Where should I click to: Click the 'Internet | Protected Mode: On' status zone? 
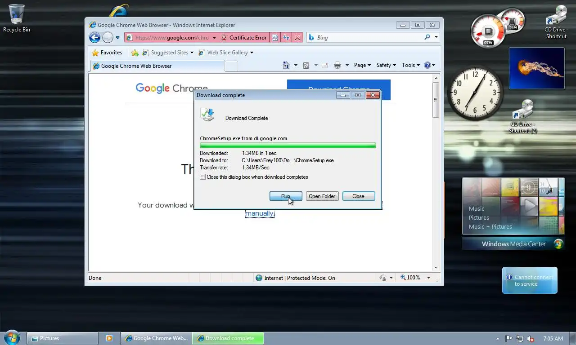(295, 278)
